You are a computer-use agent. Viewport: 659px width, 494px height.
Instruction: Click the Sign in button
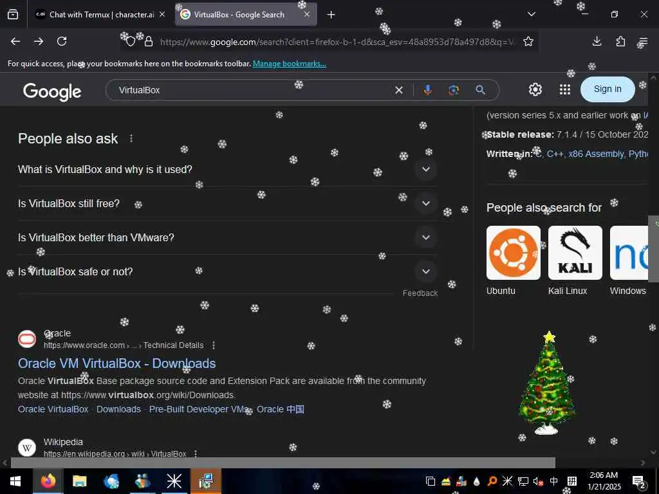click(608, 89)
